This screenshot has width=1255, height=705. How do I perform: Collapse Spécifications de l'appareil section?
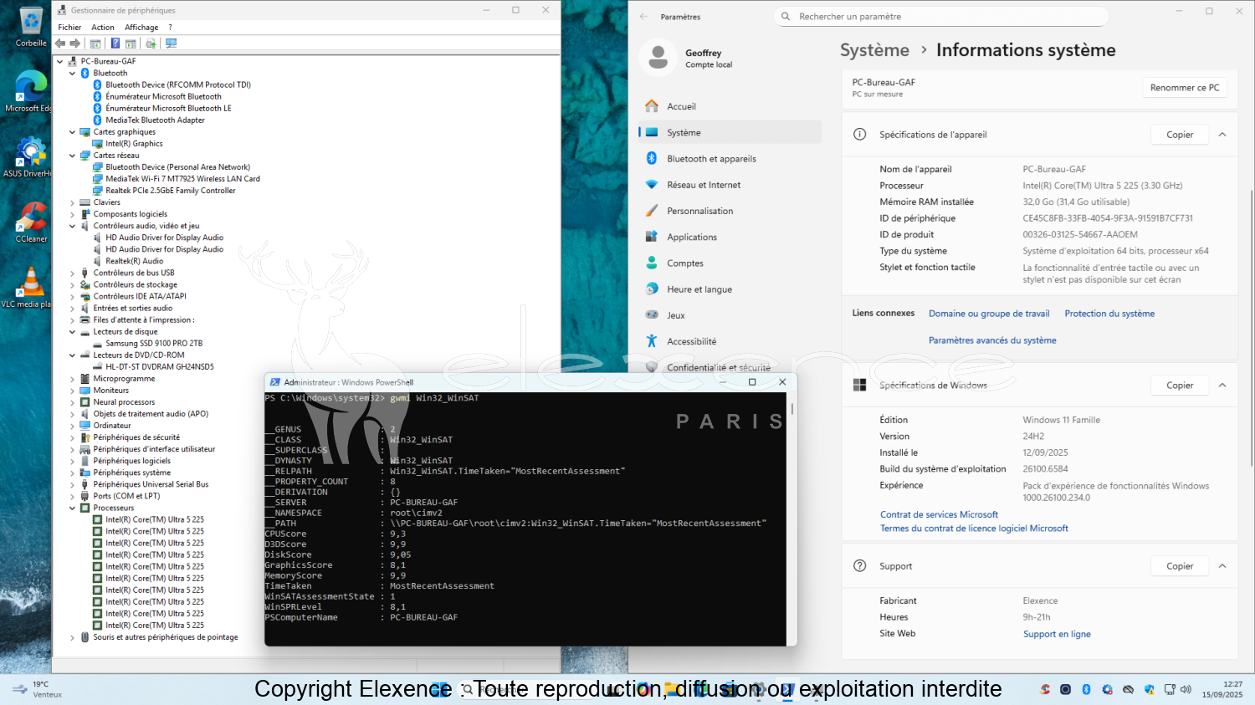click(1222, 135)
